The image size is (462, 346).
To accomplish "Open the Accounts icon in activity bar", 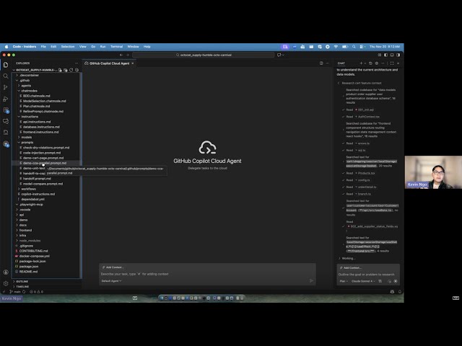I will click(x=6, y=272).
